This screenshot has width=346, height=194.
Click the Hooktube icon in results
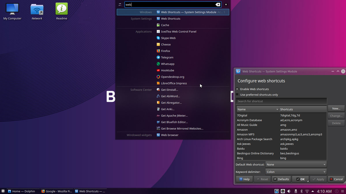pyautogui.click(x=158, y=70)
